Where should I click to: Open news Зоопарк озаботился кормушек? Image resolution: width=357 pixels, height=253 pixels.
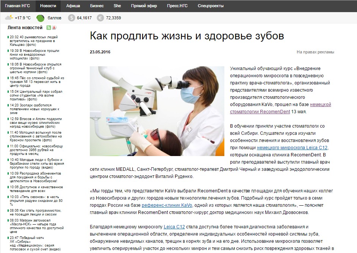click(34, 109)
